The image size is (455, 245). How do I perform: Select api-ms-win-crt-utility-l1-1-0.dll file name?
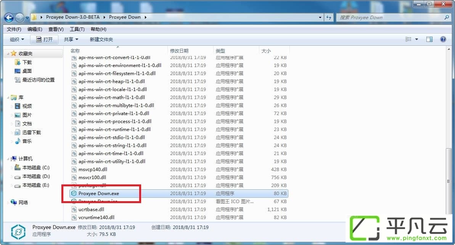[112, 162]
